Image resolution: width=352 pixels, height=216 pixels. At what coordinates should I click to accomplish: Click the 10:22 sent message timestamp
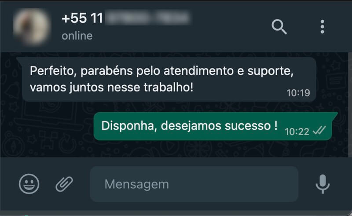pyautogui.click(x=297, y=132)
